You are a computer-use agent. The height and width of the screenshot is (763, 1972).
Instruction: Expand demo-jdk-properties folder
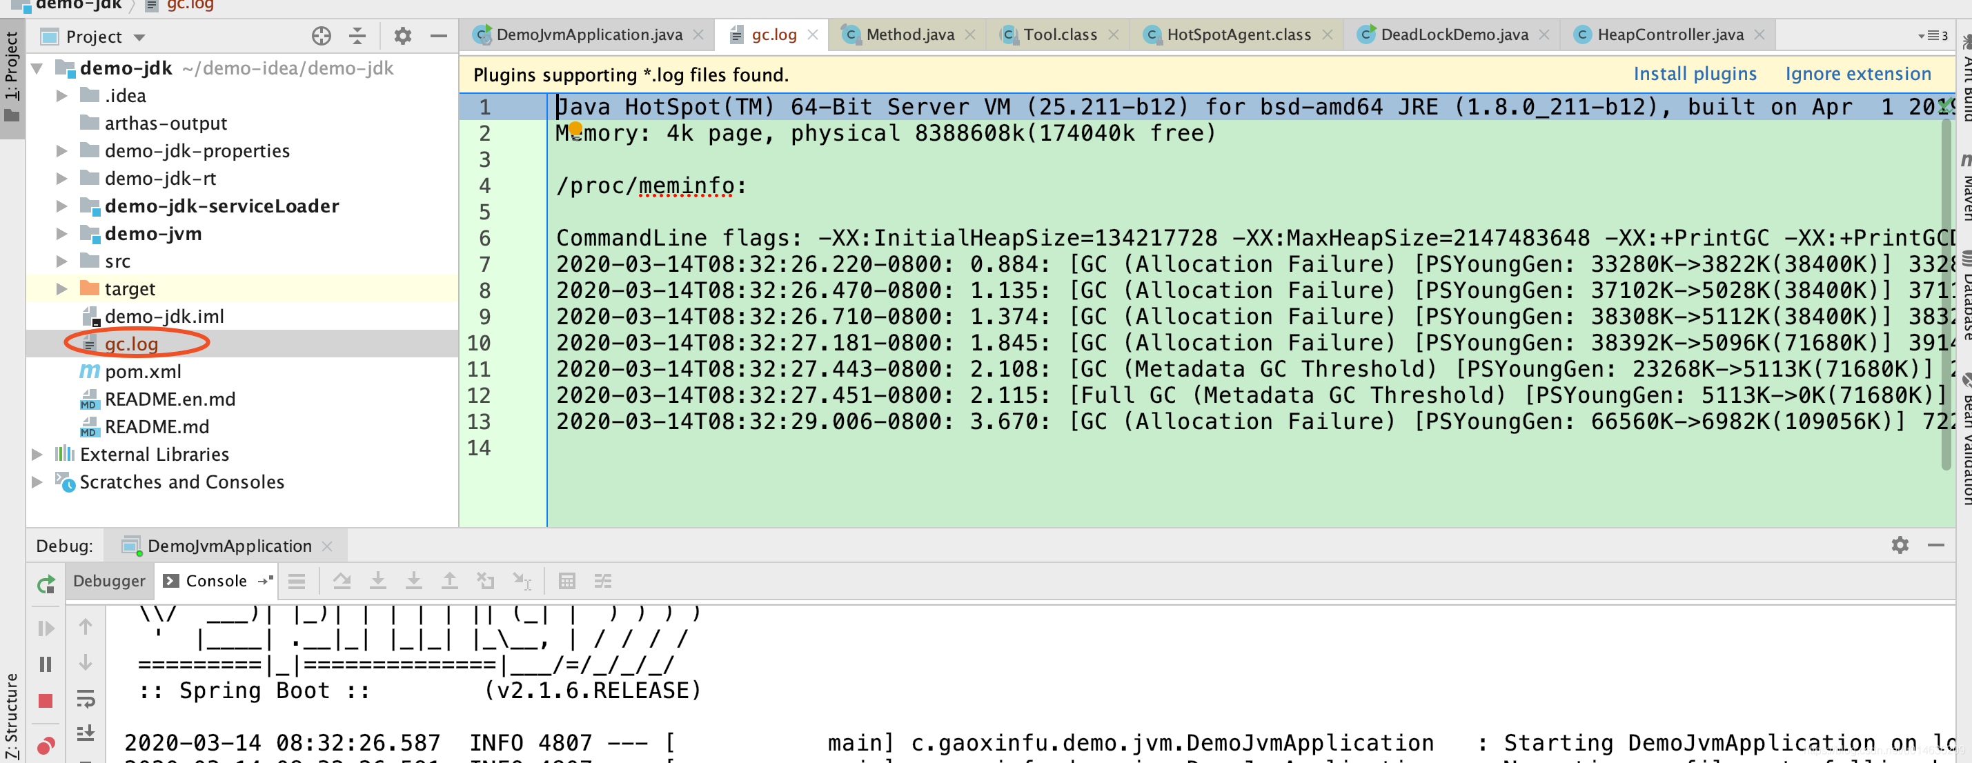pyautogui.click(x=62, y=151)
